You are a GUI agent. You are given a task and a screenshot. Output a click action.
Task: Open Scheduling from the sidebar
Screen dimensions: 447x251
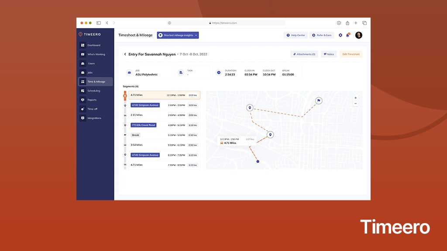coord(95,91)
